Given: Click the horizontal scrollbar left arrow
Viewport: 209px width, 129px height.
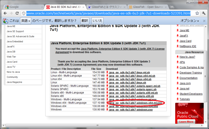Looking at the screenshot, I should point(3,125).
